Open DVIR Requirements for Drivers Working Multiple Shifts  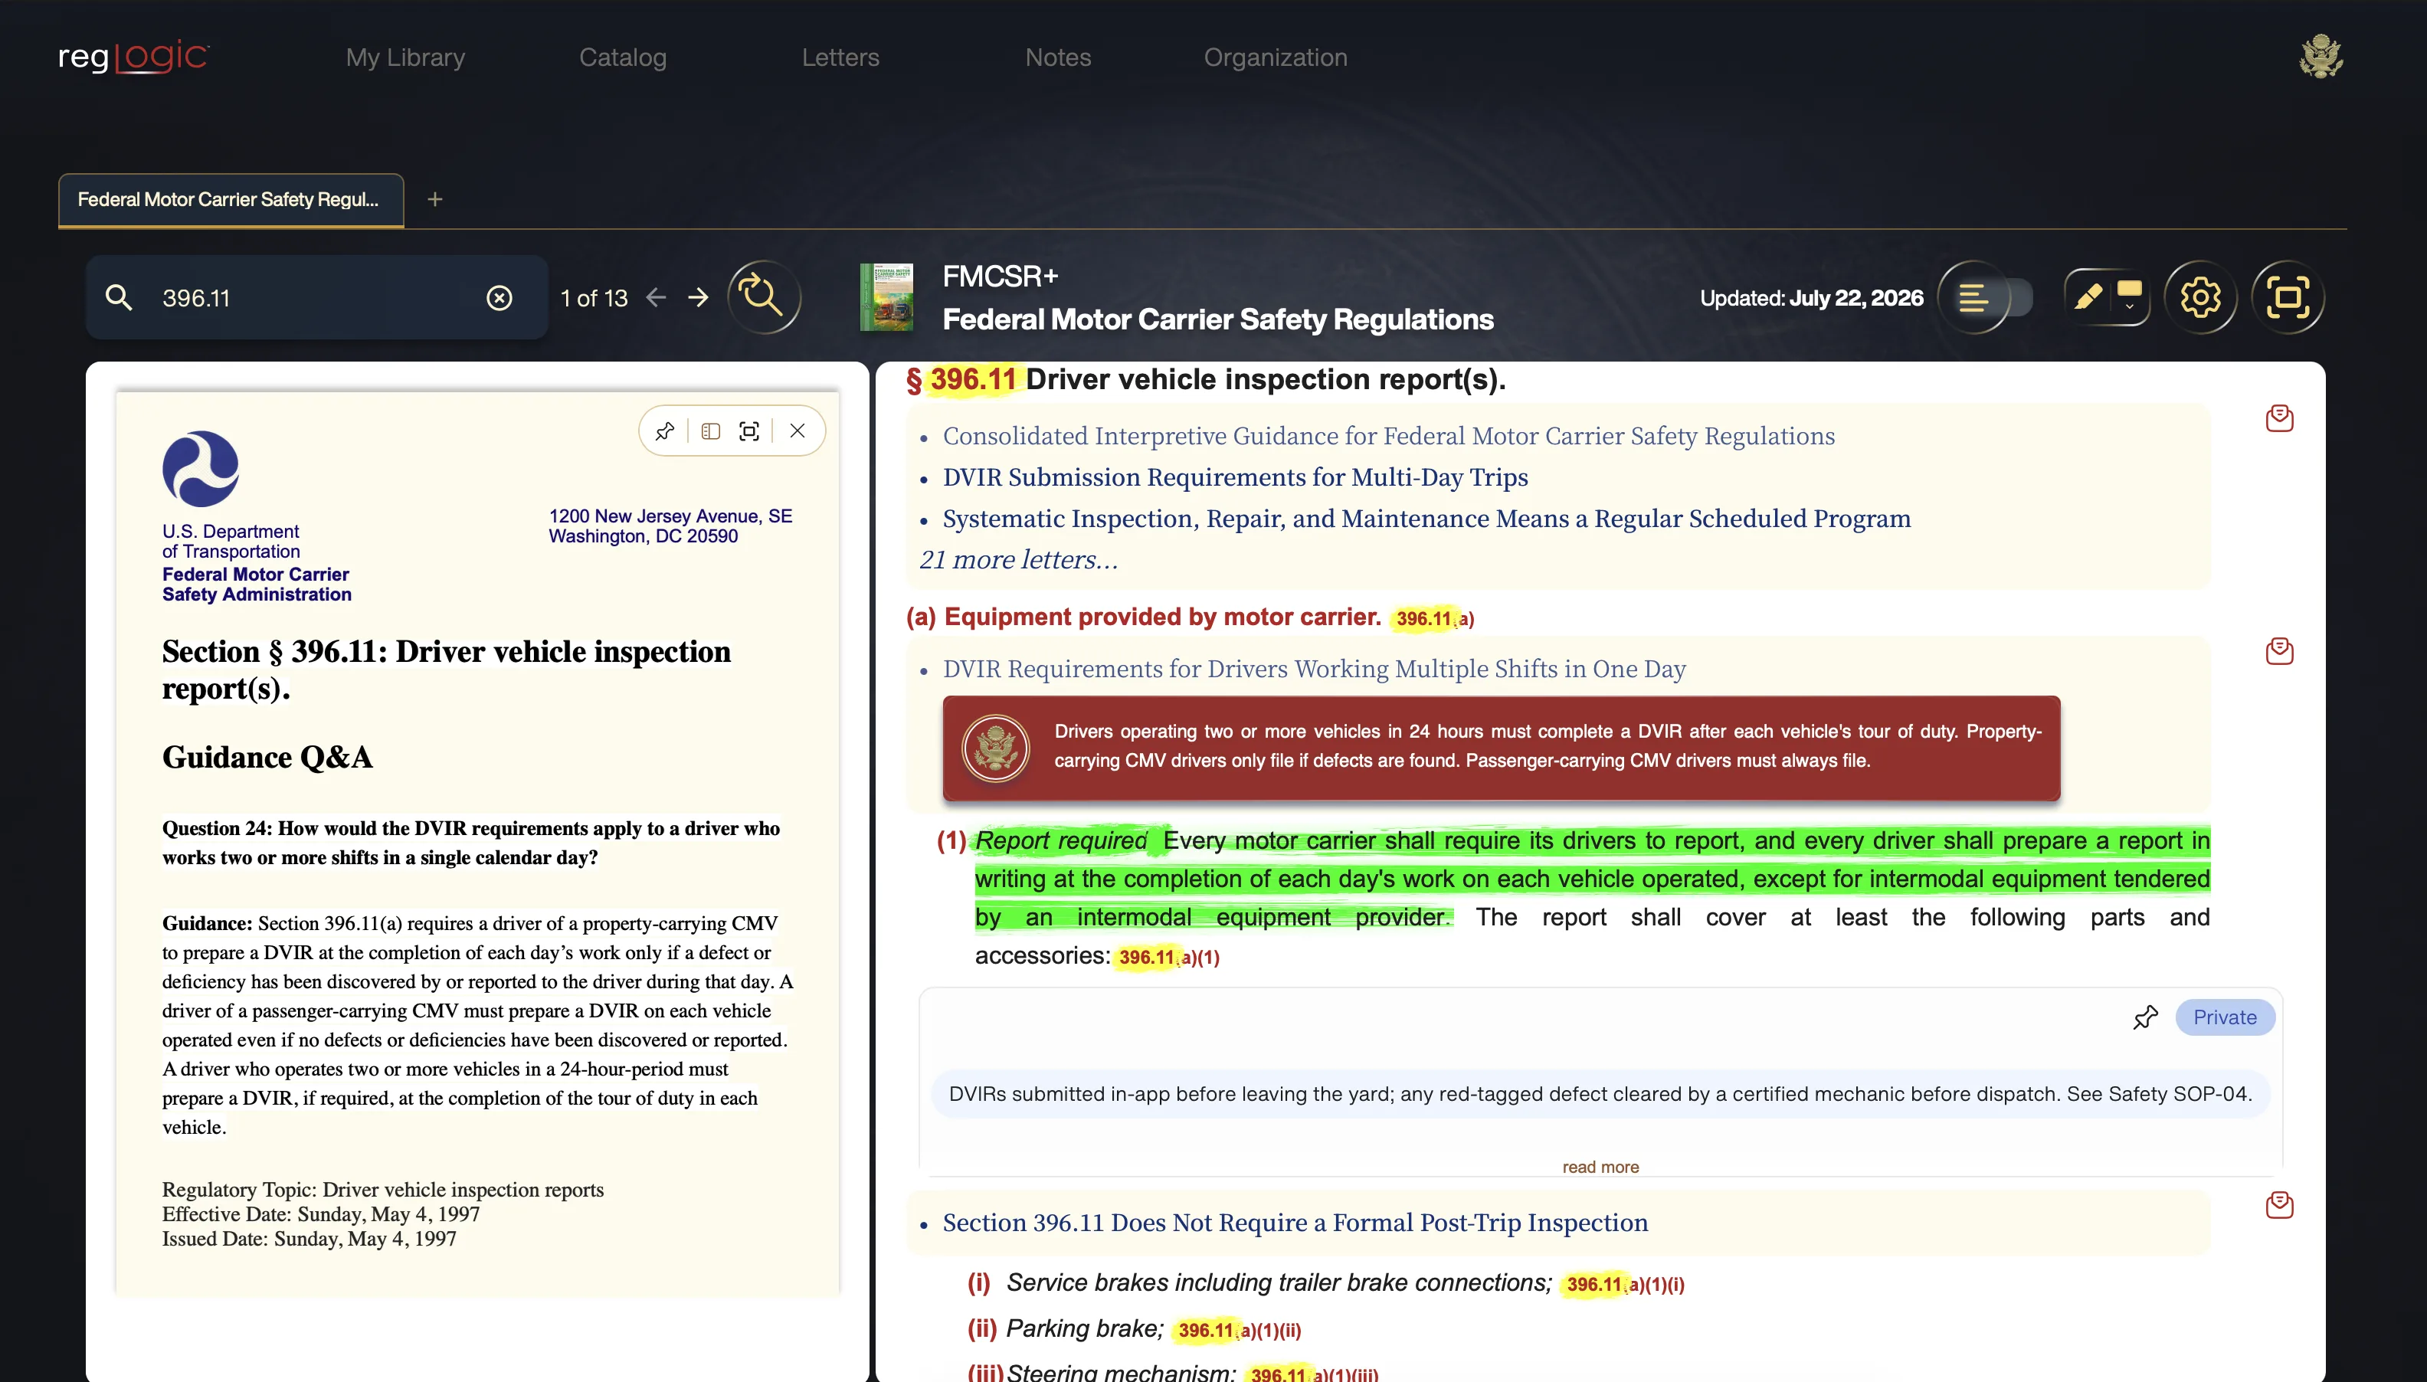click(x=1314, y=668)
